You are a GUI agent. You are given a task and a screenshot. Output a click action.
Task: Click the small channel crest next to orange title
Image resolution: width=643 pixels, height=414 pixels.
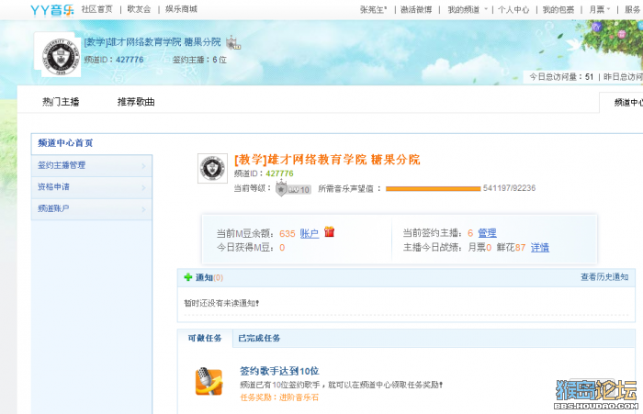[212, 168]
